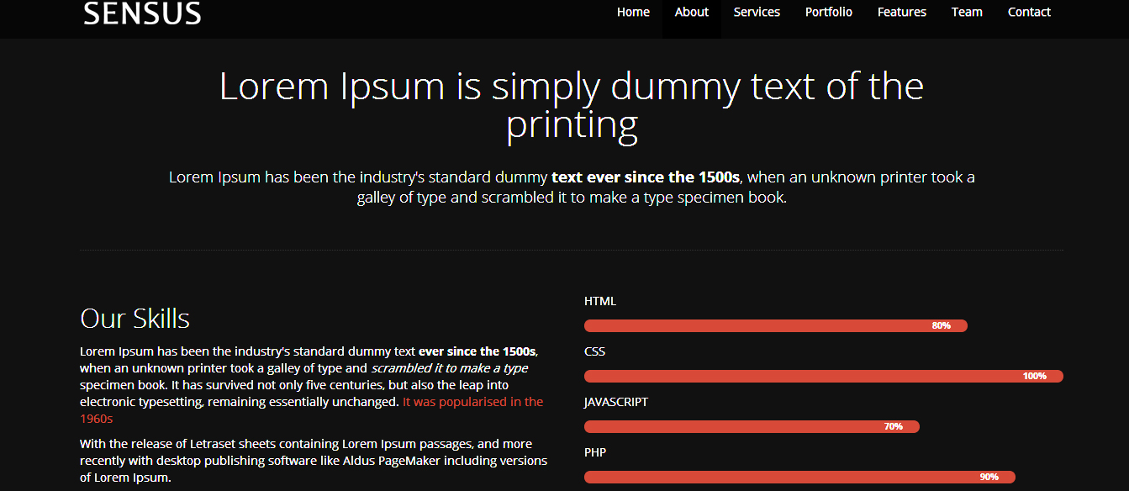Click the PHP 90% progress bar
Viewport: 1129px width, 491px height.
coord(799,478)
